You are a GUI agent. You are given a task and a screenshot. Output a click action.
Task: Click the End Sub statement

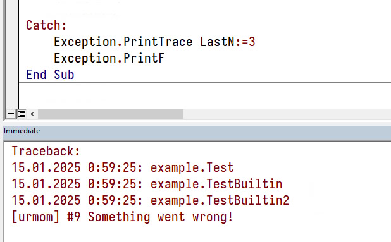(50, 75)
